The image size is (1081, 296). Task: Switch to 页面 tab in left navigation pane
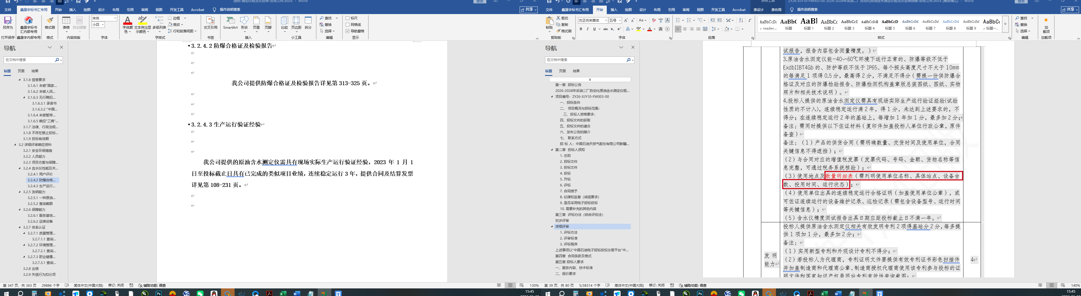pos(21,71)
